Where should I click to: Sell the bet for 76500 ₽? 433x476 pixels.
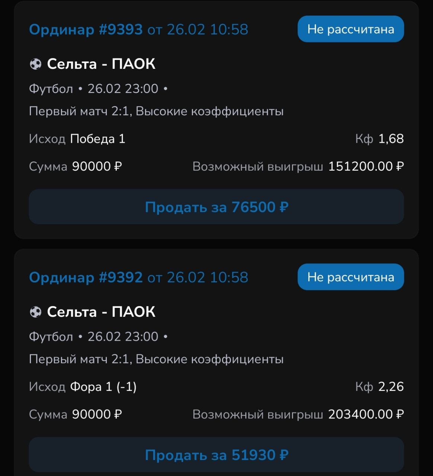click(216, 207)
